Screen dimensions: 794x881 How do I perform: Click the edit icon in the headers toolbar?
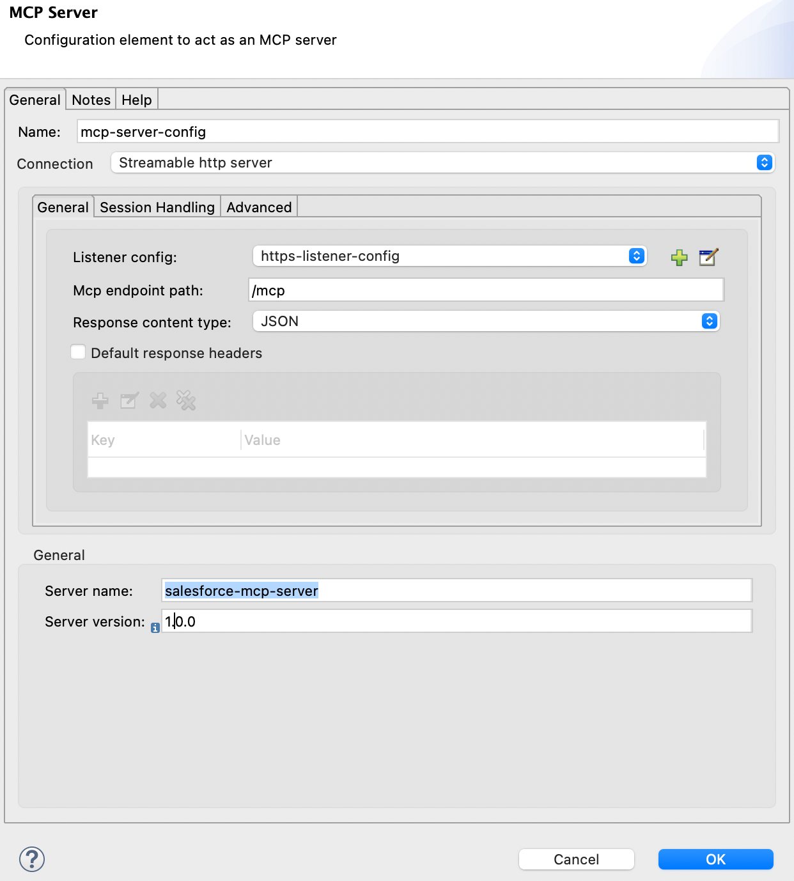129,401
